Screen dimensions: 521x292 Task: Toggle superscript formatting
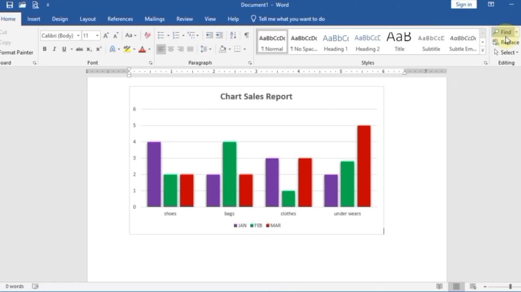click(x=98, y=49)
